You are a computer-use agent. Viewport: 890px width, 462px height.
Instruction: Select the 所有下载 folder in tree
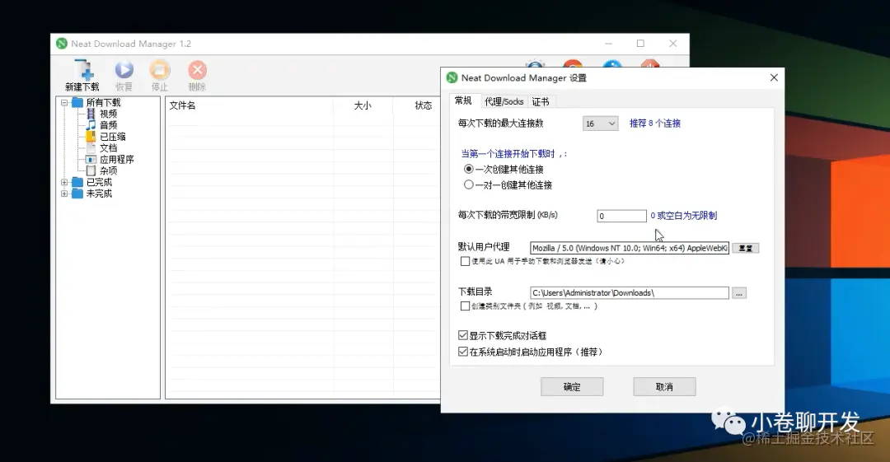(x=103, y=103)
